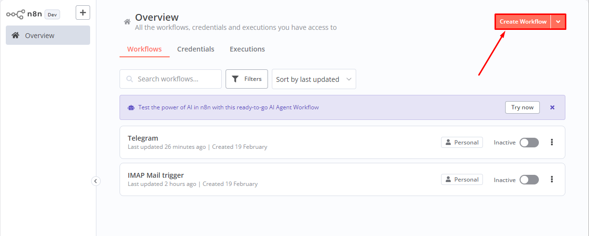The image size is (589, 236).
Task: Expand the Create Workflow dropdown arrow
Action: 558,22
